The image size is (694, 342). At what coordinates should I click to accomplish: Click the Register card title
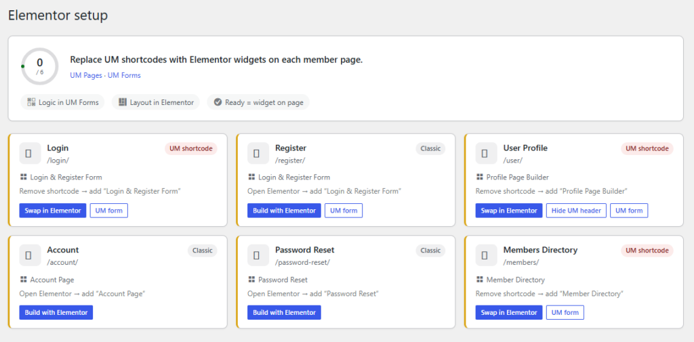[291, 148]
